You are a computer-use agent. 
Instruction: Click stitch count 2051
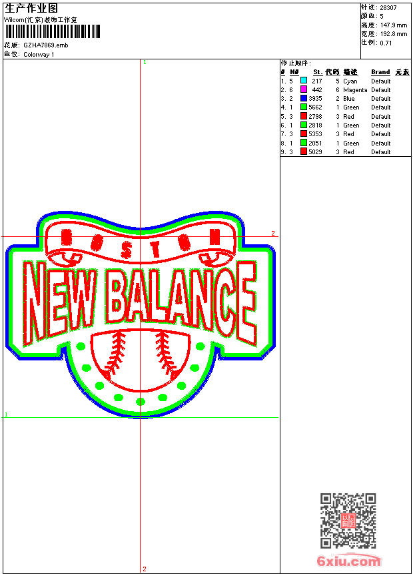(315, 143)
